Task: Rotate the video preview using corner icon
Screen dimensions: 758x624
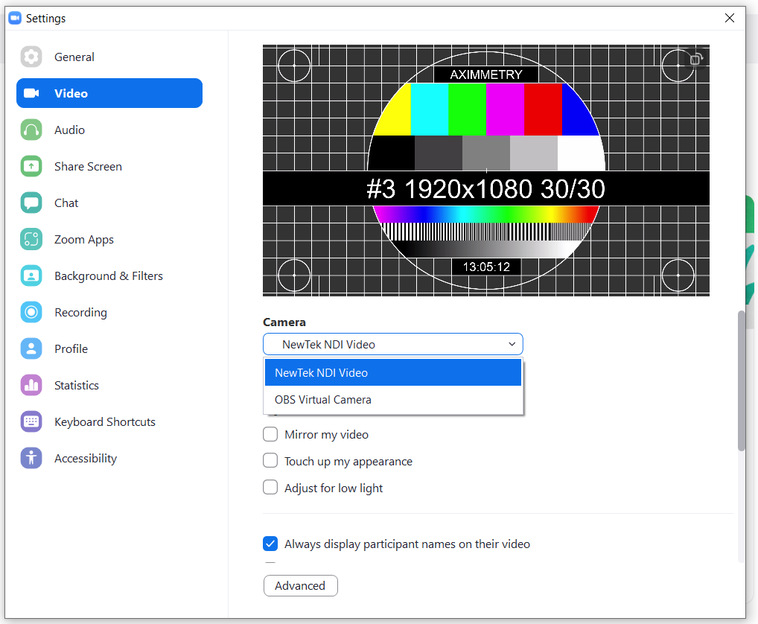Action: [695, 60]
